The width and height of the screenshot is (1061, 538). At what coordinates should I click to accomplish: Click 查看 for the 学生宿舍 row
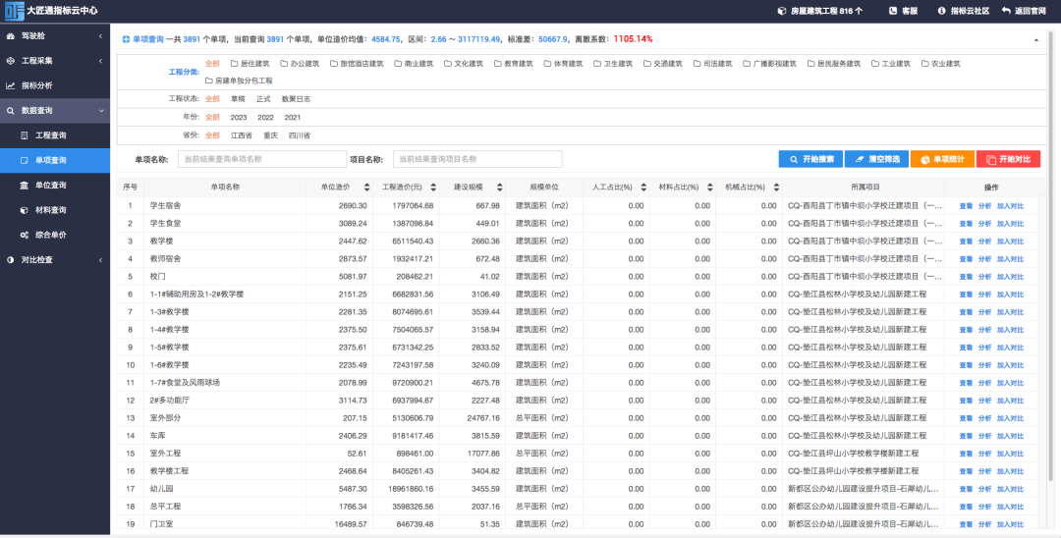(966, 206)
